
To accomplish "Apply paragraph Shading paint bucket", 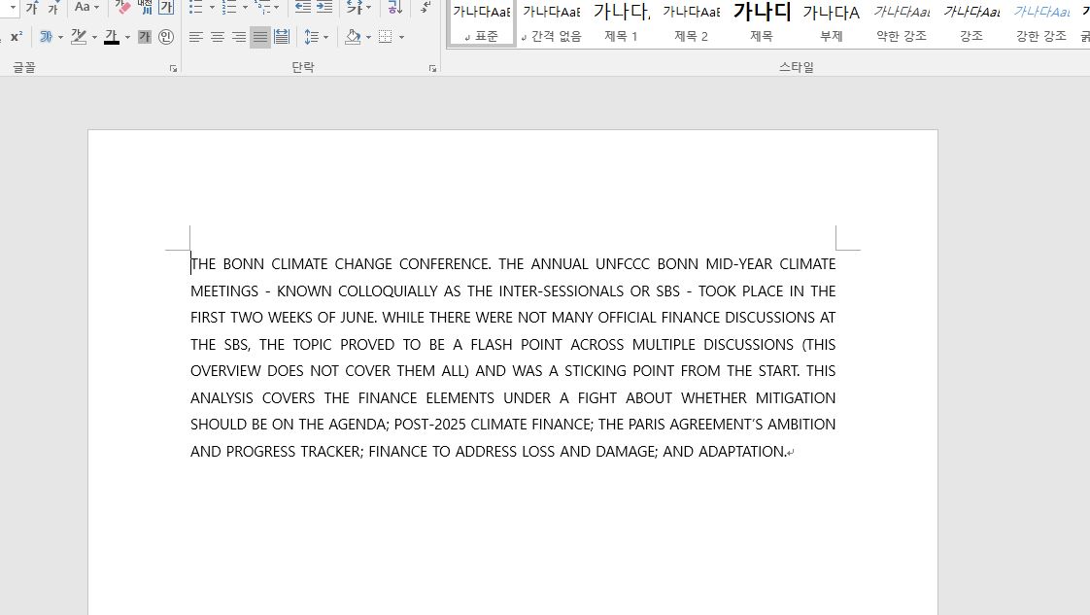I will coord(354,37).
